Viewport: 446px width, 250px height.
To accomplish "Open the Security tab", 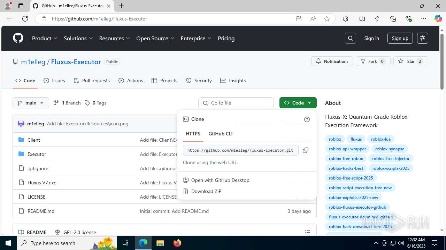I will tap(199, 81).
